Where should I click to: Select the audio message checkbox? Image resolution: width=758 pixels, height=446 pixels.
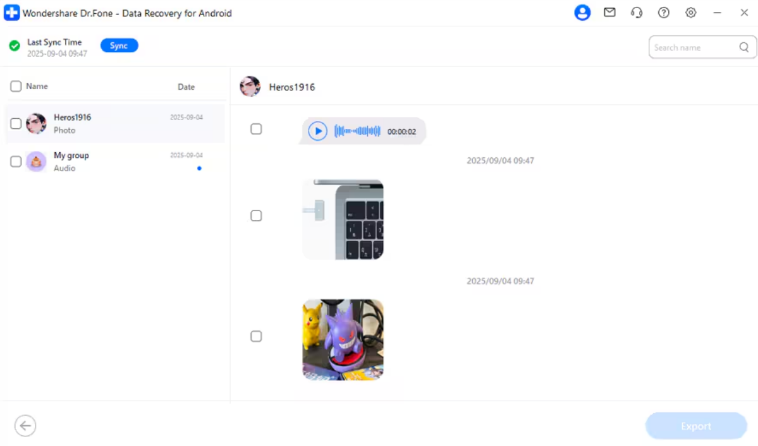pos(256,129)
